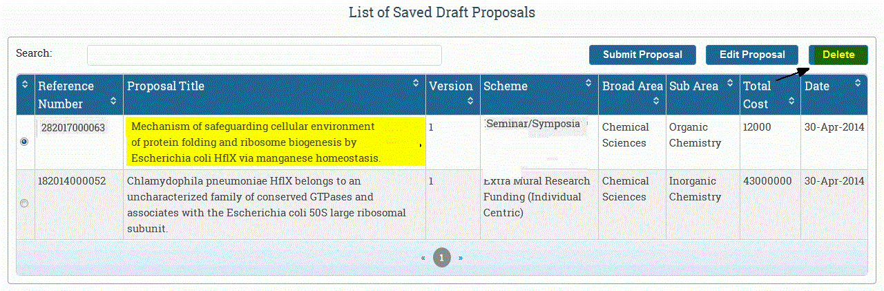Viewport: 884px width, 291px height.
Task: Go to previous page arrow
Action: click(x=423, y=258)
